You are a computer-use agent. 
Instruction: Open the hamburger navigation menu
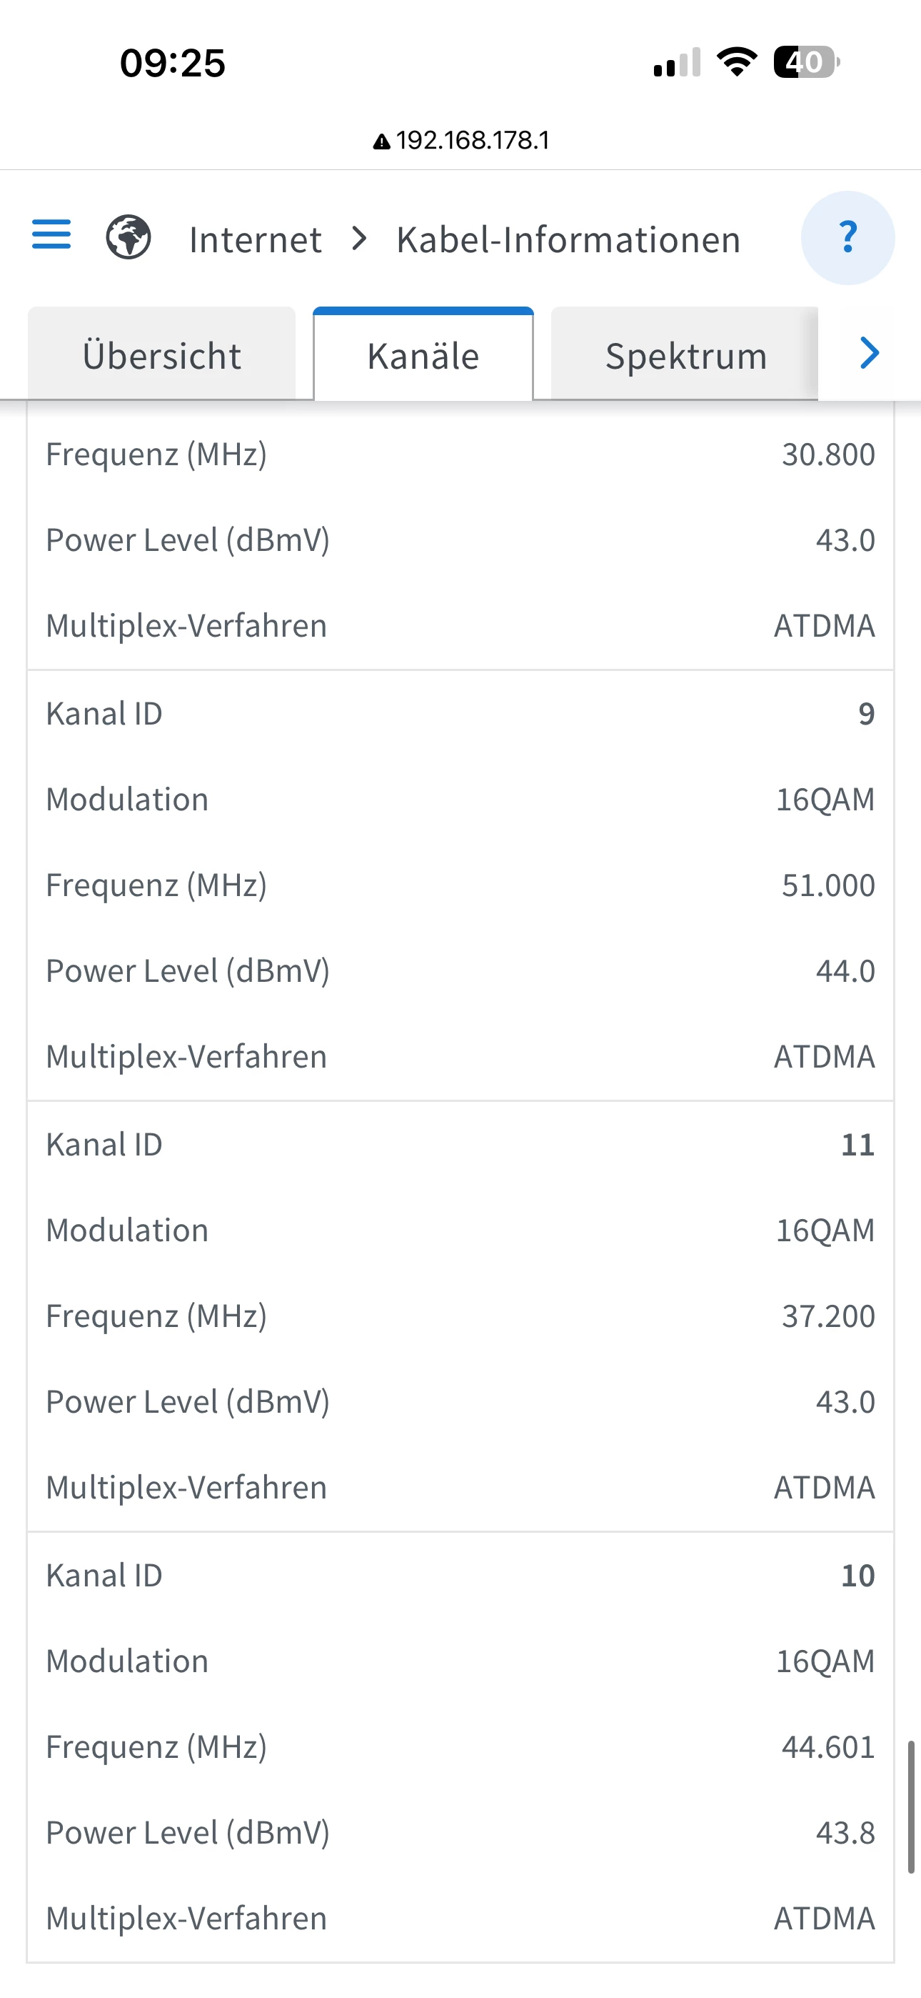[51, 235]
